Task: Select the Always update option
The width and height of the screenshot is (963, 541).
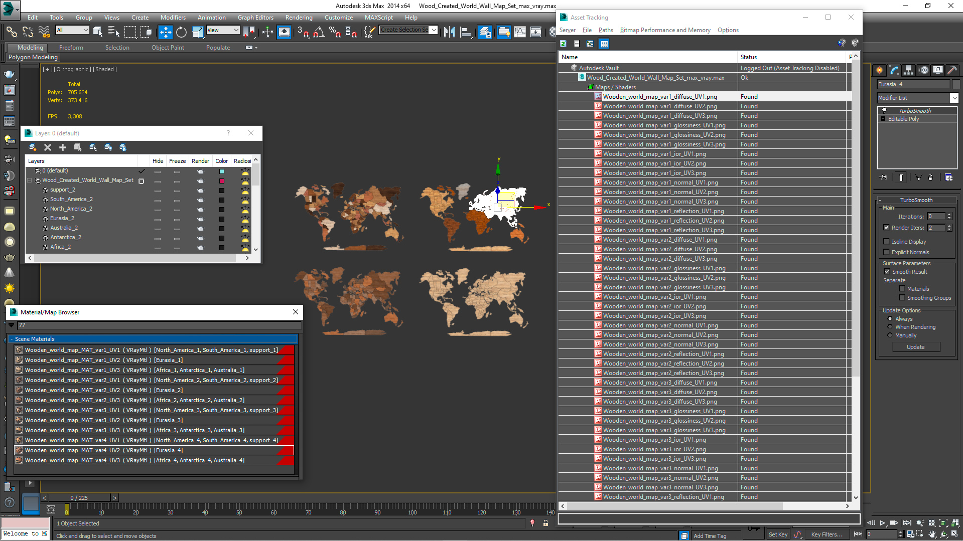Action: pyautogui.click(x=890, y=319)
